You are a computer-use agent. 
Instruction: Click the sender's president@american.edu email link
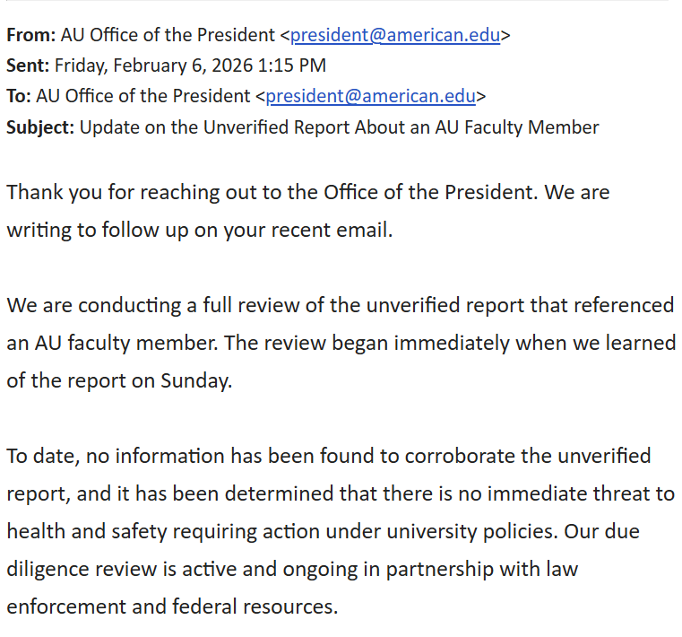395,35
